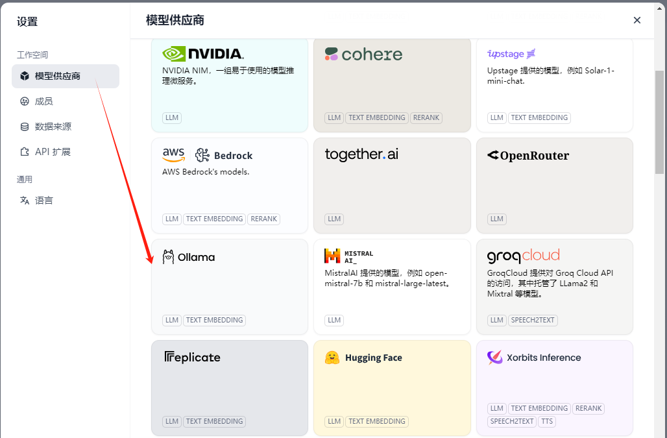Click the Mistral AI logo
Screen dimensions: 667x438
pyautogui.click(x=349, y=256)
